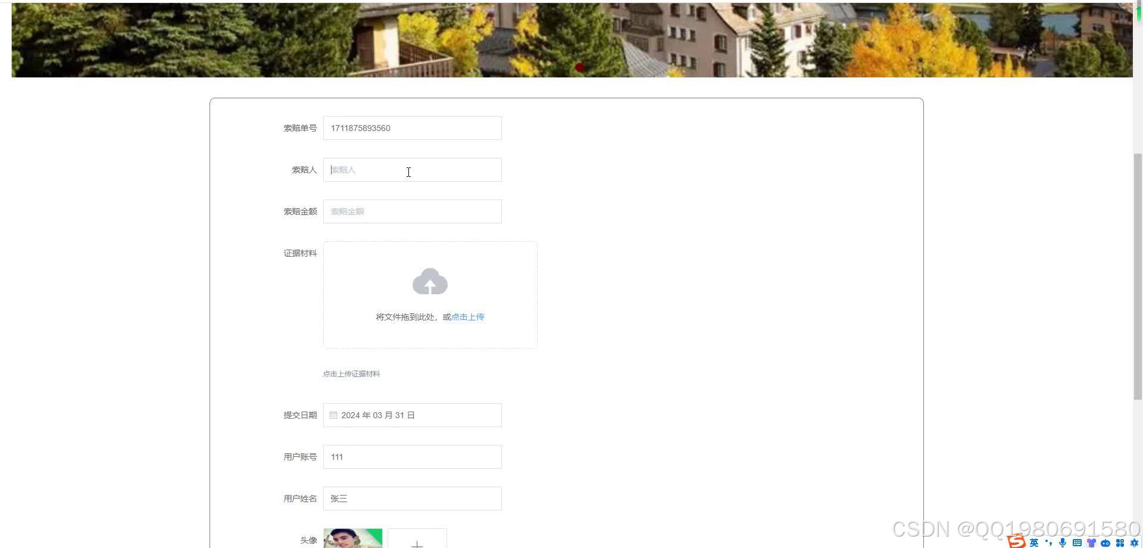This screenshot has width=1143, height=548.
Task: Click the 用户账号 label
Action: [300, 457]
